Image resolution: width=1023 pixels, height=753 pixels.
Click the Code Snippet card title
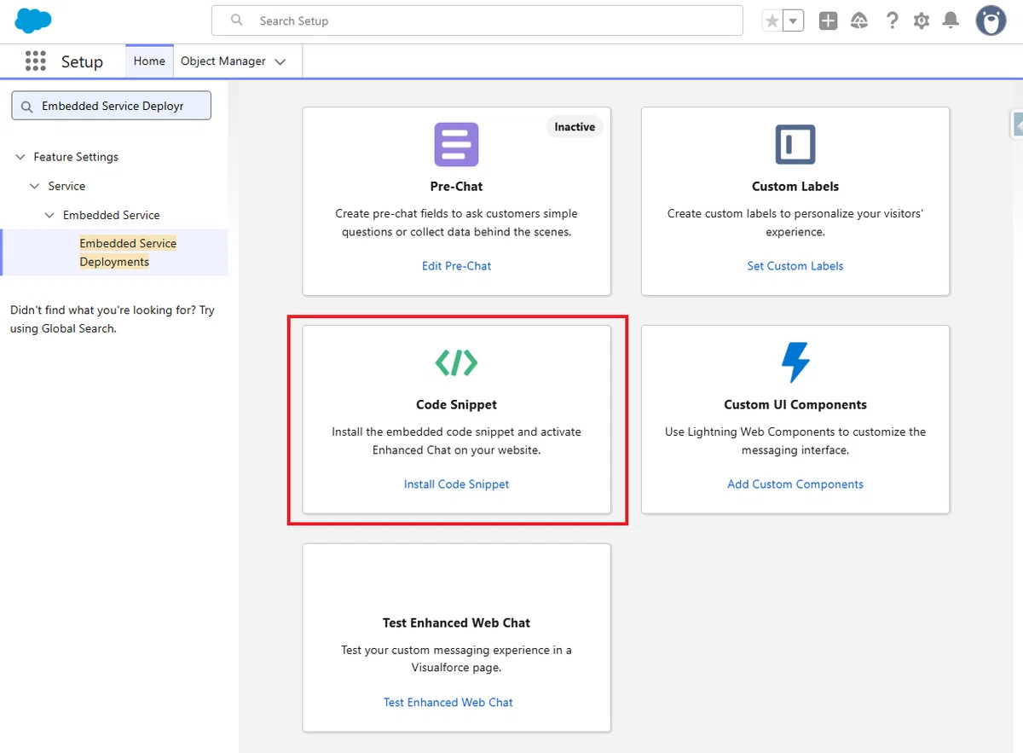(x=456, y=405)
